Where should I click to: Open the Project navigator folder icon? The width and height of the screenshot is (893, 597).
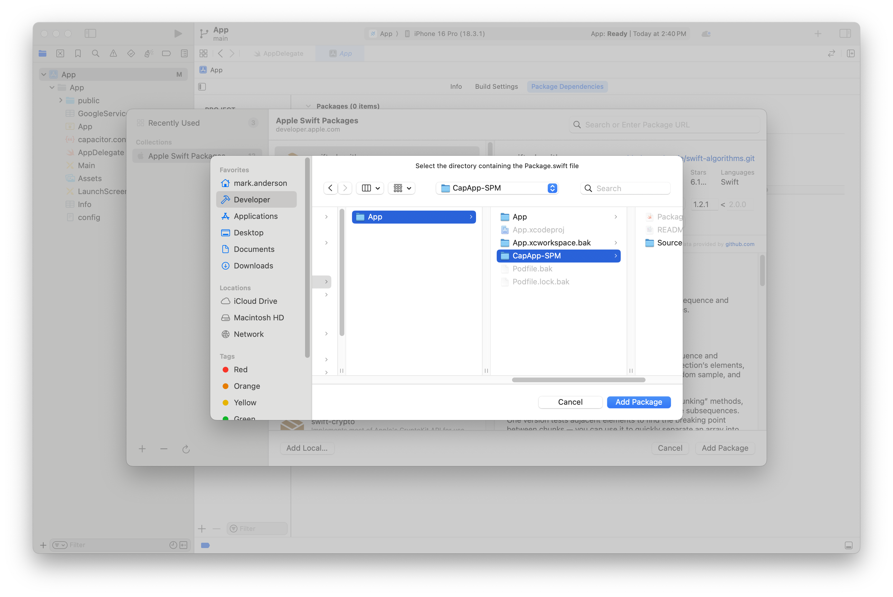42,53
